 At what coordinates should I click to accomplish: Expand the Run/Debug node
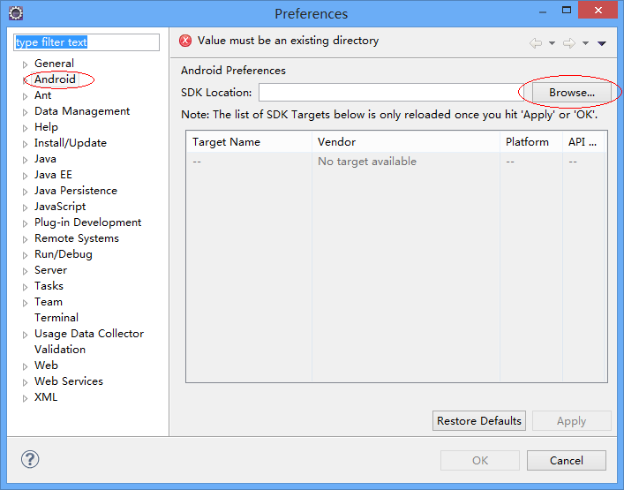pyautogui.click(x=25, y=255)
